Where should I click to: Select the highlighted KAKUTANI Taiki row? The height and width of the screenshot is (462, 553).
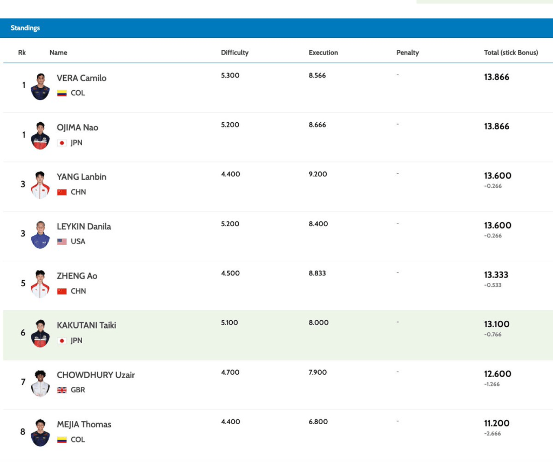tap(276, 335)
